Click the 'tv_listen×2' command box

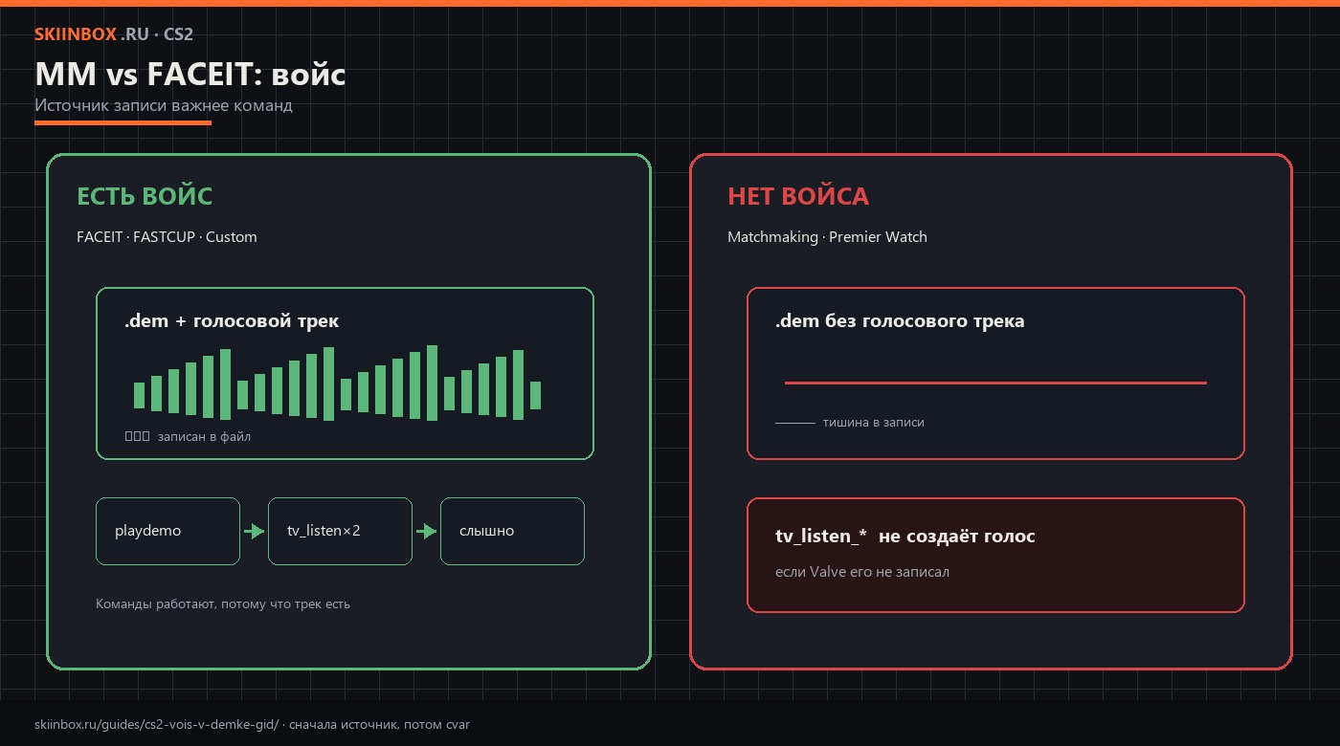(340, 531)
